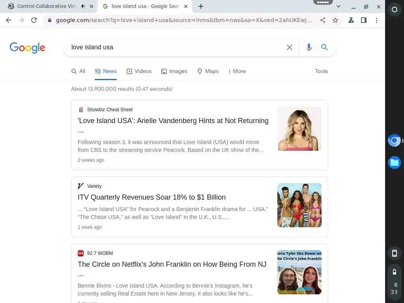
Task: Open search Tools
Action: (321, 71)
